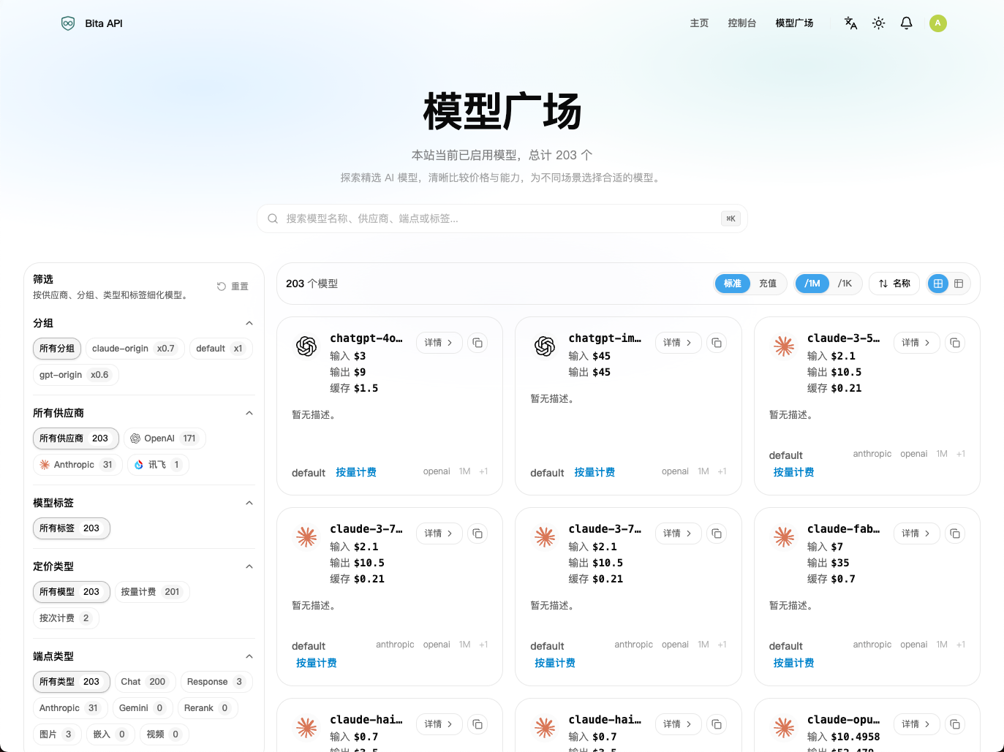1004x752 pixels.
Task: Click the sort arrows icon next to 名称
Action: point(883,284)
